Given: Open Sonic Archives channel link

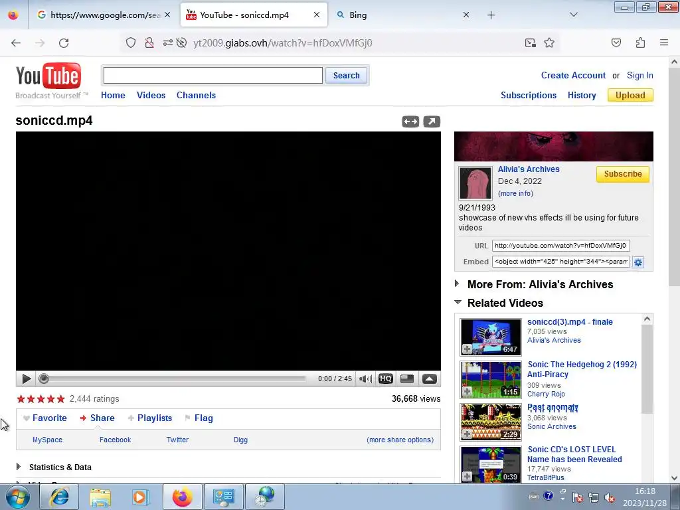Looking at the screenshot, I should 552,426.
